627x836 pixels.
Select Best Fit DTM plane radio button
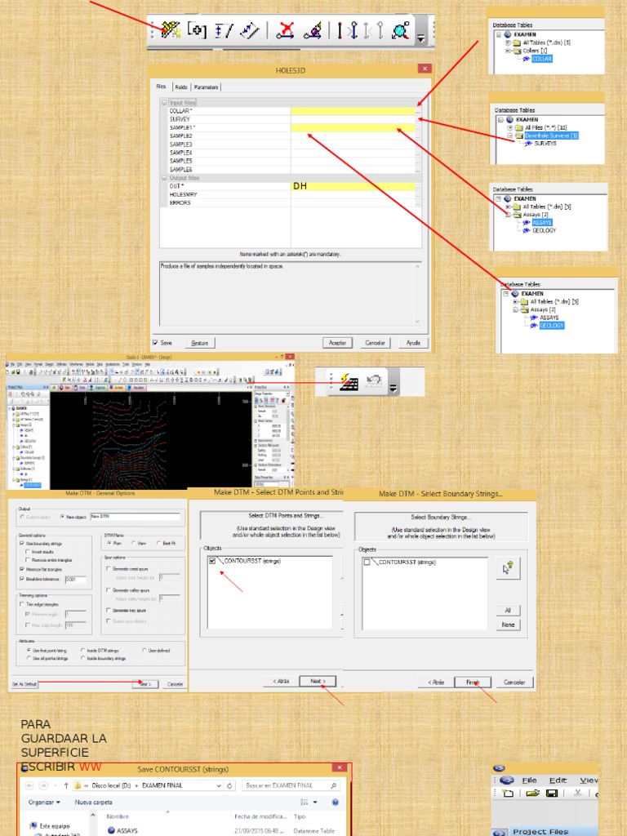[x=159, y=543]
